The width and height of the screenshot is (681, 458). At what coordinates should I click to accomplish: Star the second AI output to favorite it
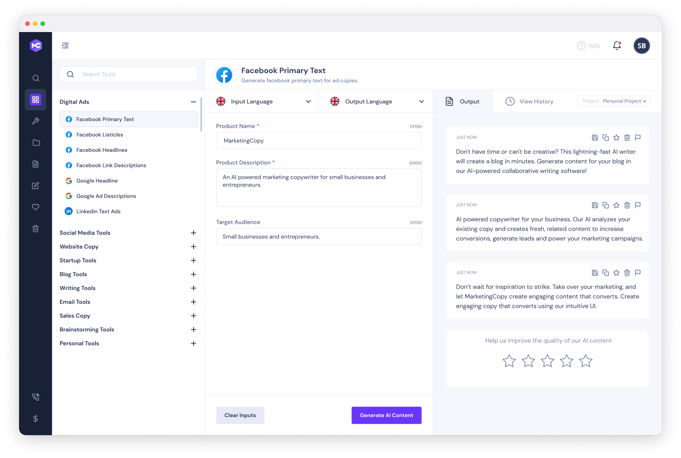(x=616, y=205)
